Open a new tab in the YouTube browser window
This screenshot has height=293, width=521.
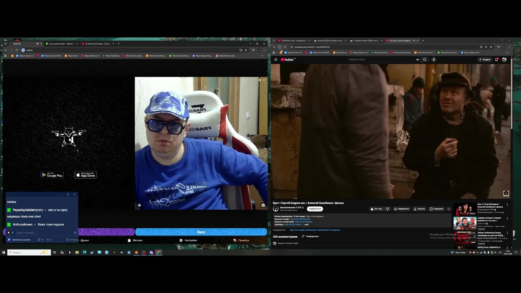coord(423,41)
